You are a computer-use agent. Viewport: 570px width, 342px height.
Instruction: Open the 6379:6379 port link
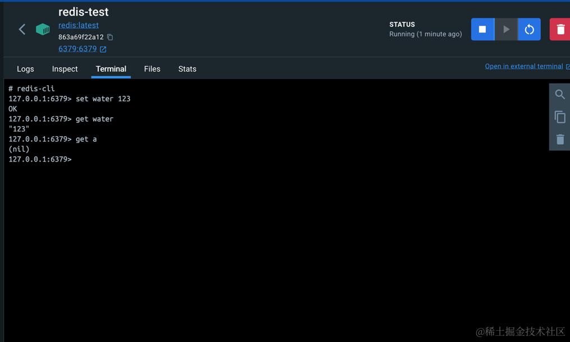77,49
